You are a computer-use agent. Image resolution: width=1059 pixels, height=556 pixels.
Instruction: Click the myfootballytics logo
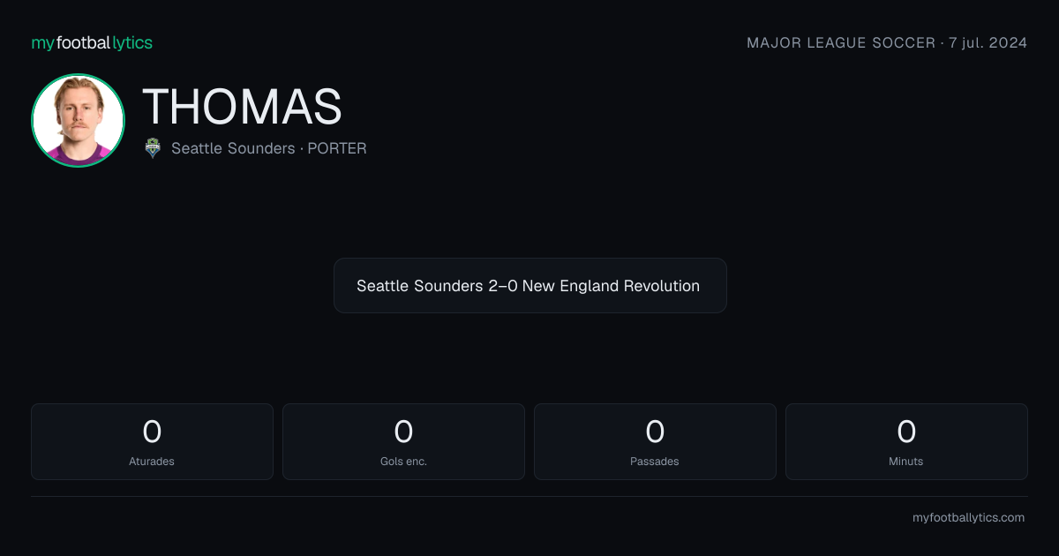pyautogui.click(x=92, y=42)
